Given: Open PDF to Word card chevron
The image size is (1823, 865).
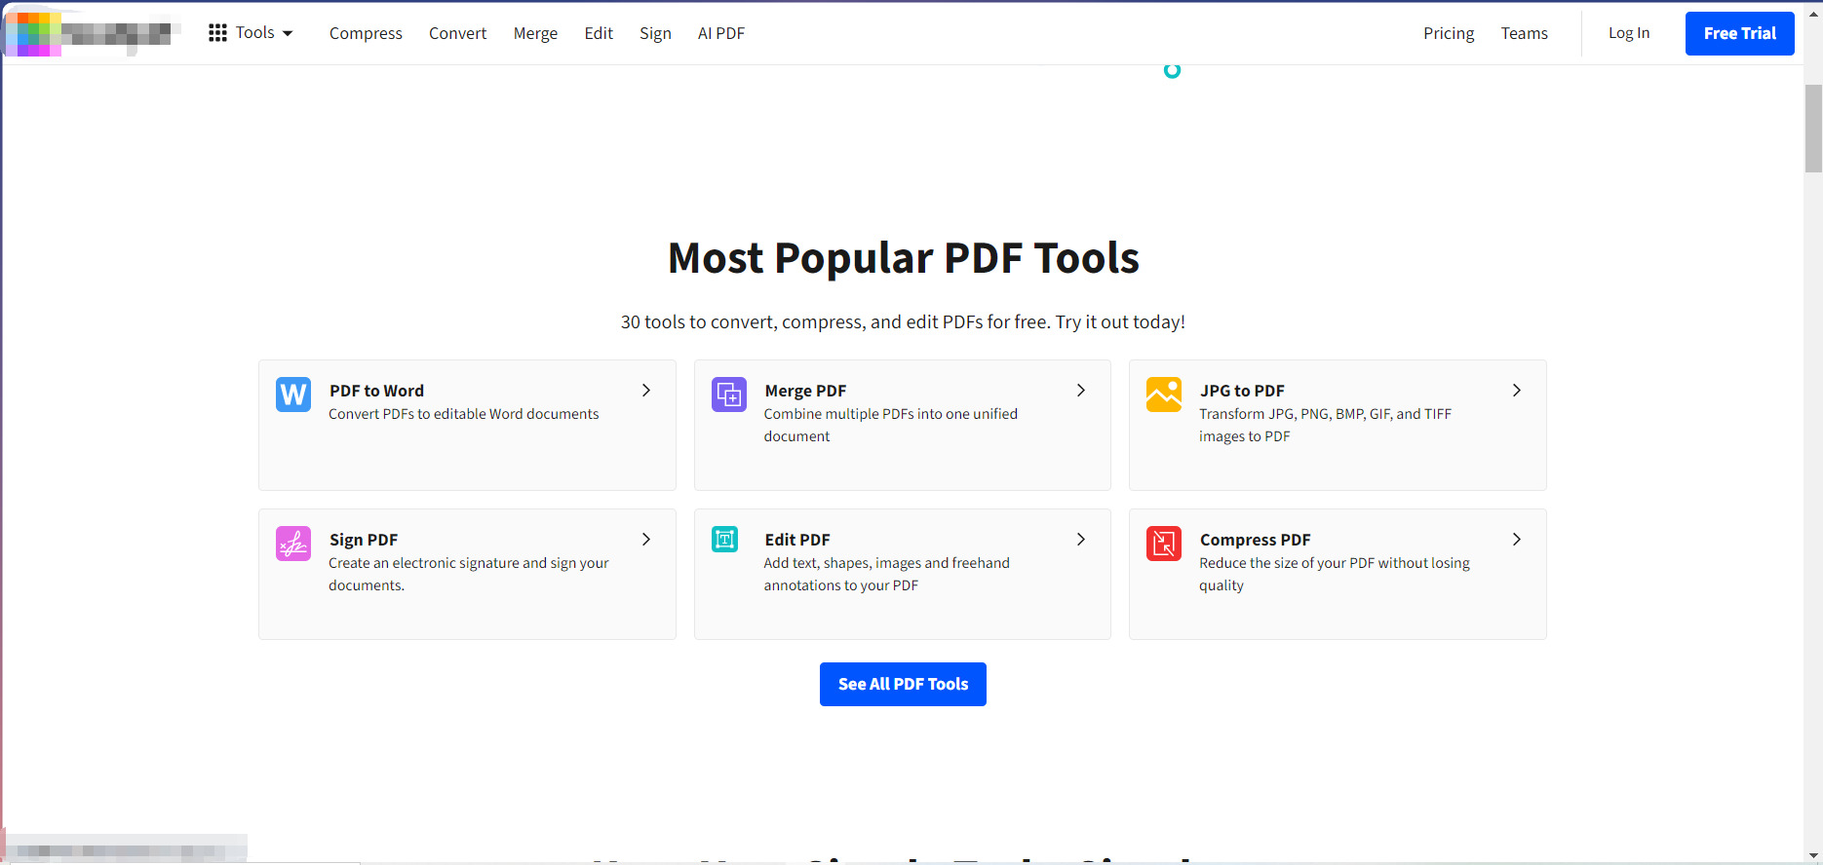Looking at the screenshot, I should pyautogui.click(x=646, y=391).
